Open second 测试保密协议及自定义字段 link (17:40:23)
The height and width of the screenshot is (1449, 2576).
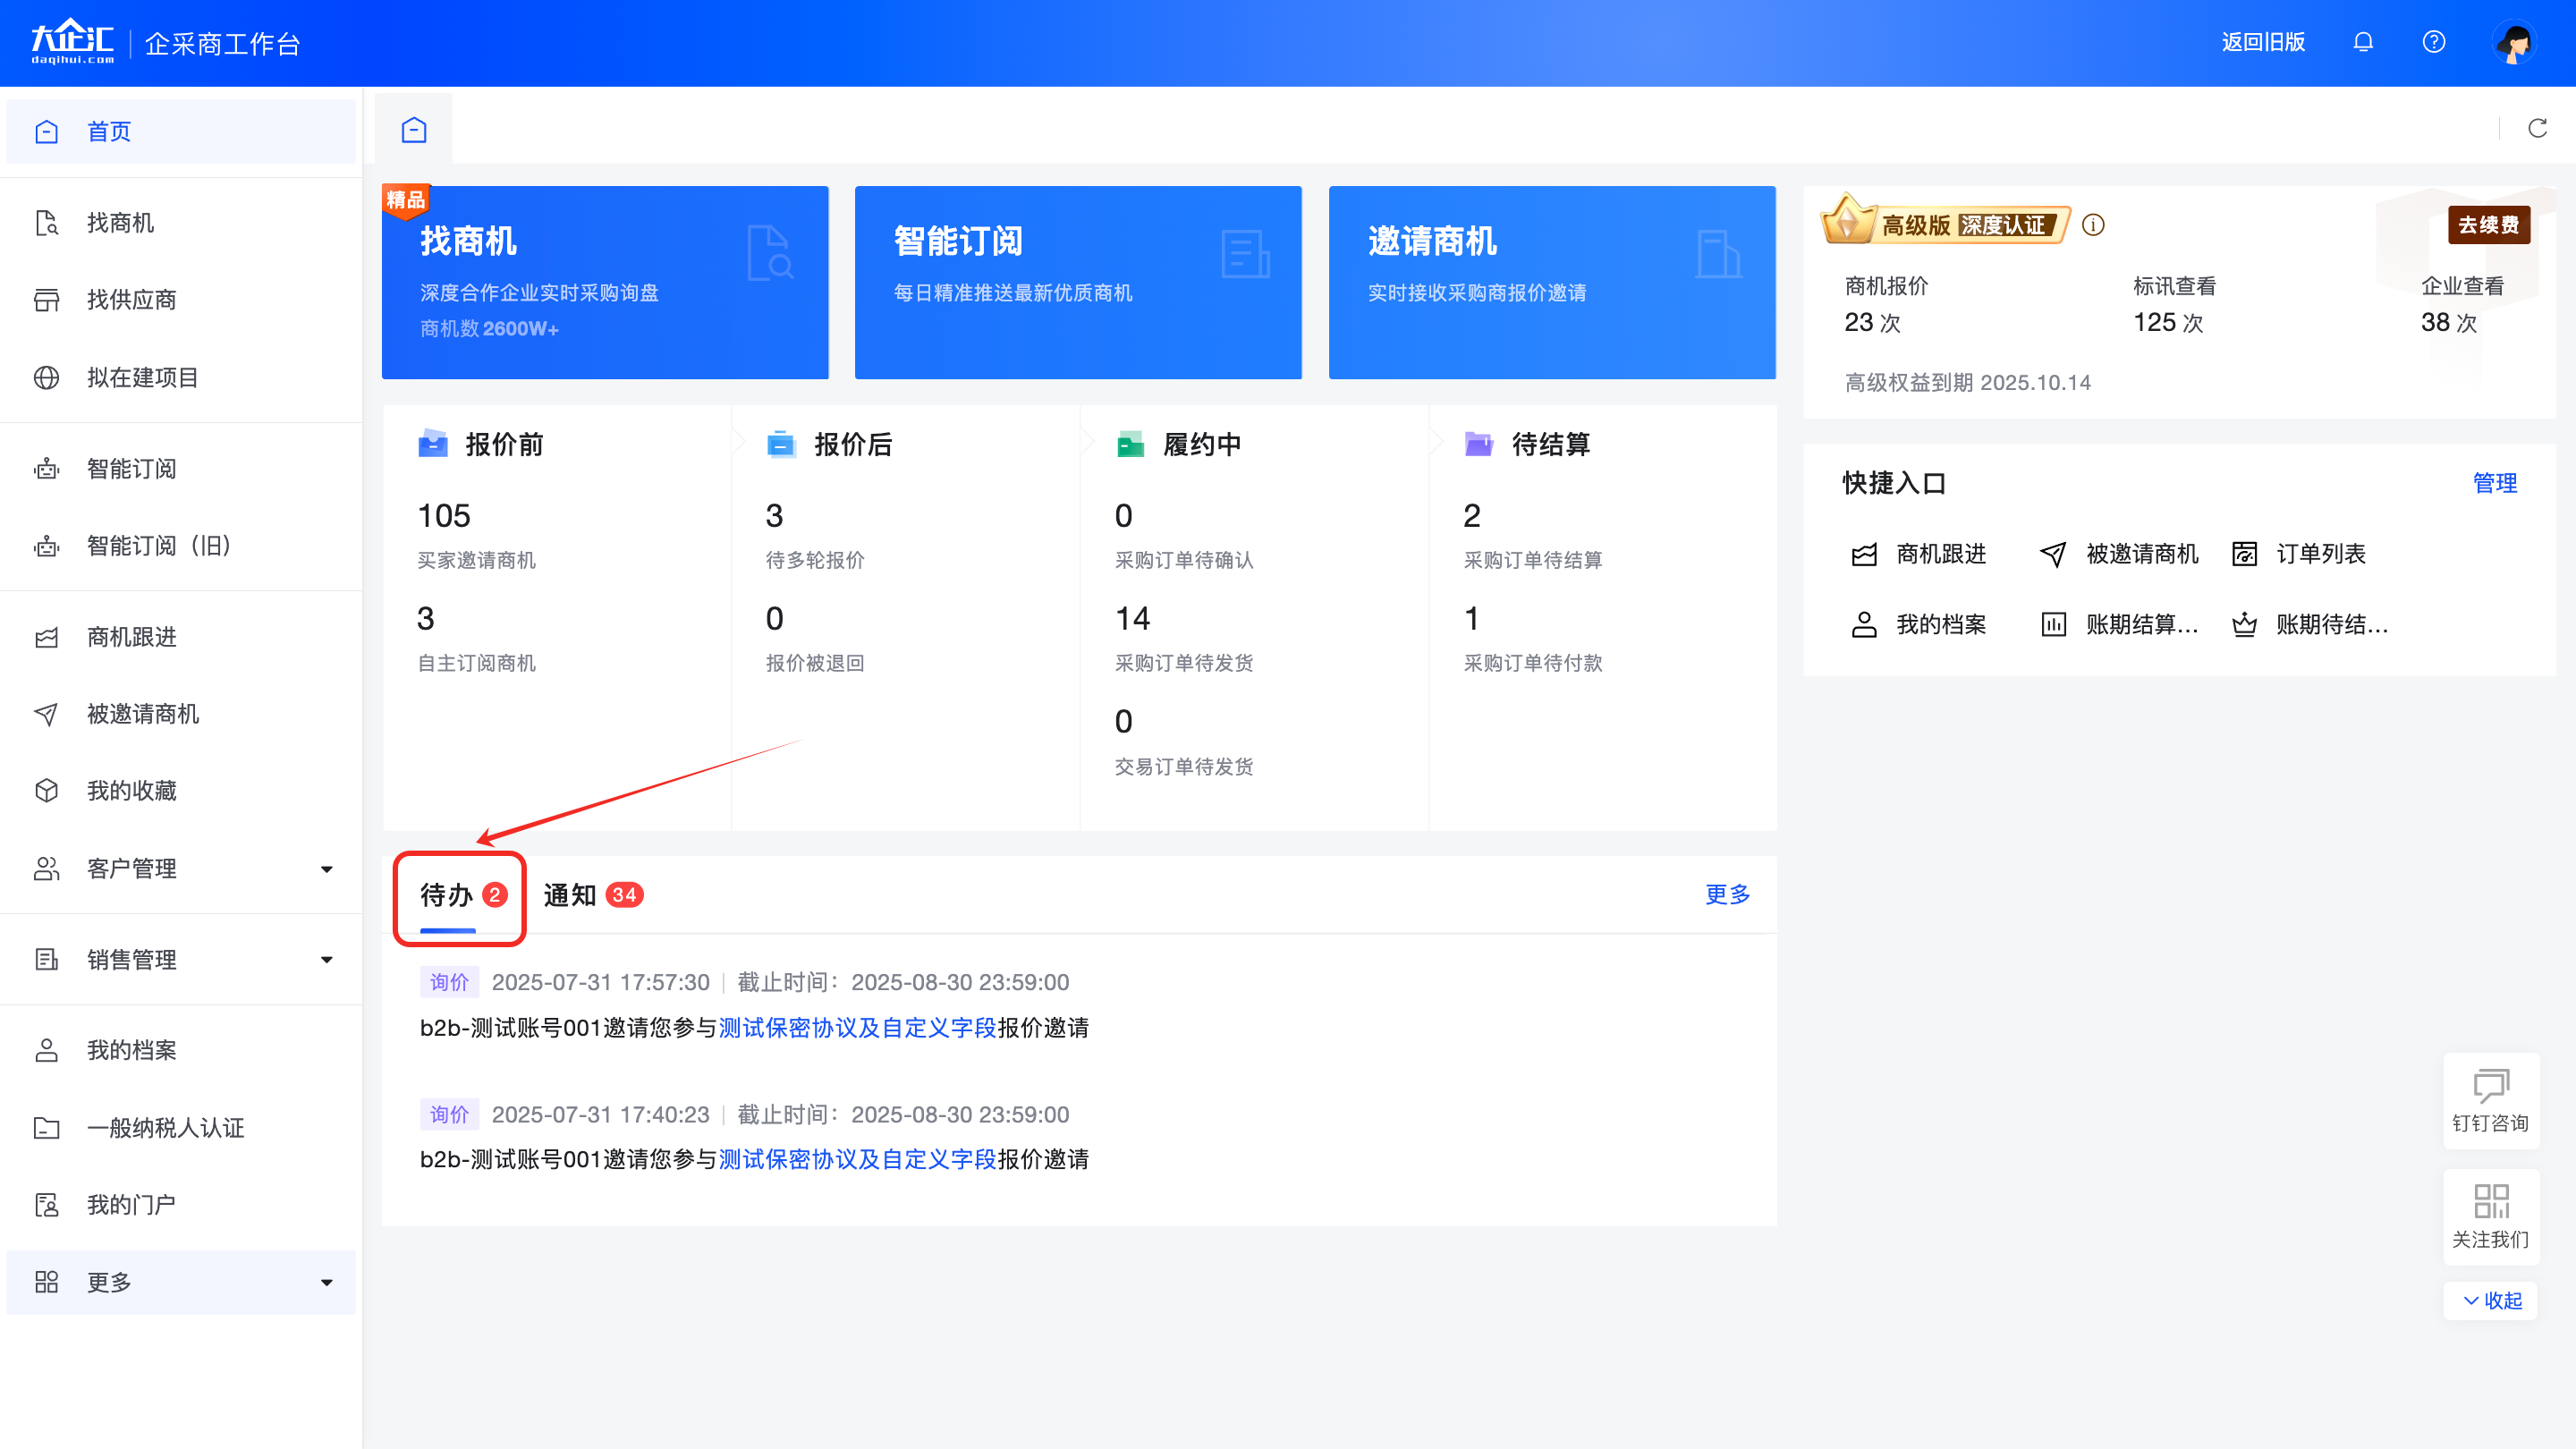click(858, 1159)
